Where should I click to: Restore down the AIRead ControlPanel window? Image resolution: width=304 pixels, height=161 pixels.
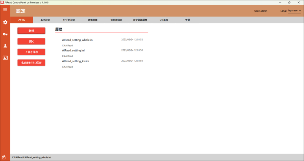pyautogui.click(x=289, y=2)
